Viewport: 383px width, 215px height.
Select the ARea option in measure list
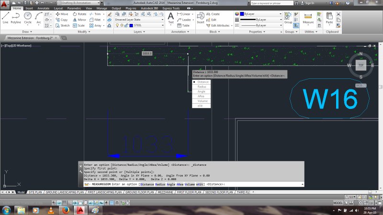coord(202,97)
